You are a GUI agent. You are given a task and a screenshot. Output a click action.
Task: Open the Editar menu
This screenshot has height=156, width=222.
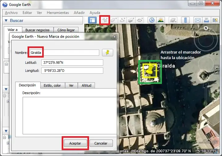27,13
